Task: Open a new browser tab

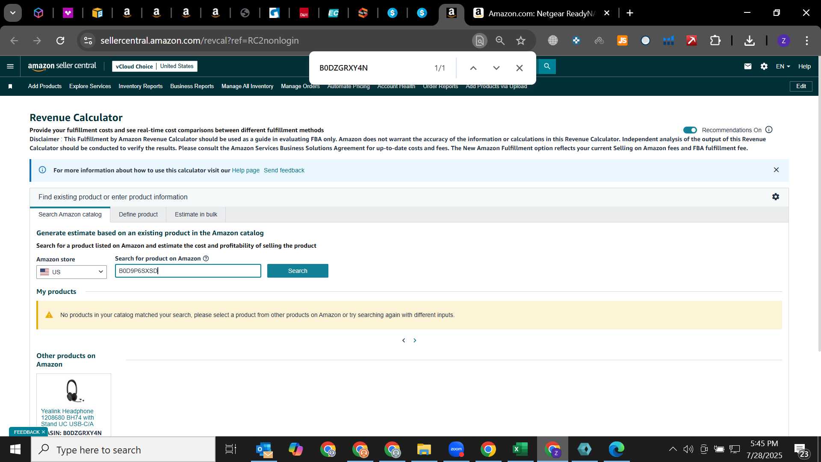Action: (629, 13)
